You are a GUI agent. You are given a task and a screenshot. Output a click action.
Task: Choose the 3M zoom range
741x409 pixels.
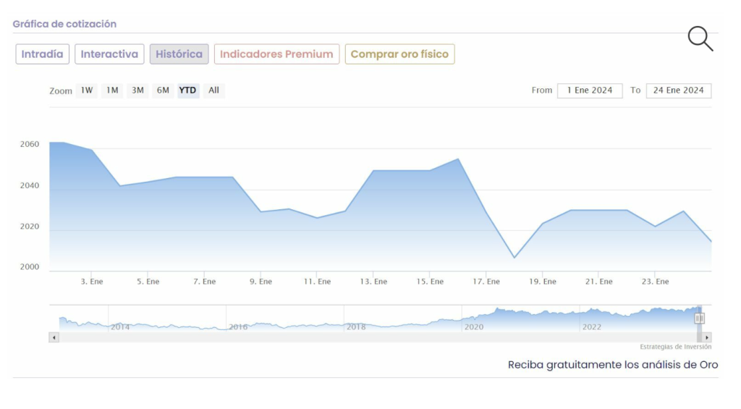point(137,90)
